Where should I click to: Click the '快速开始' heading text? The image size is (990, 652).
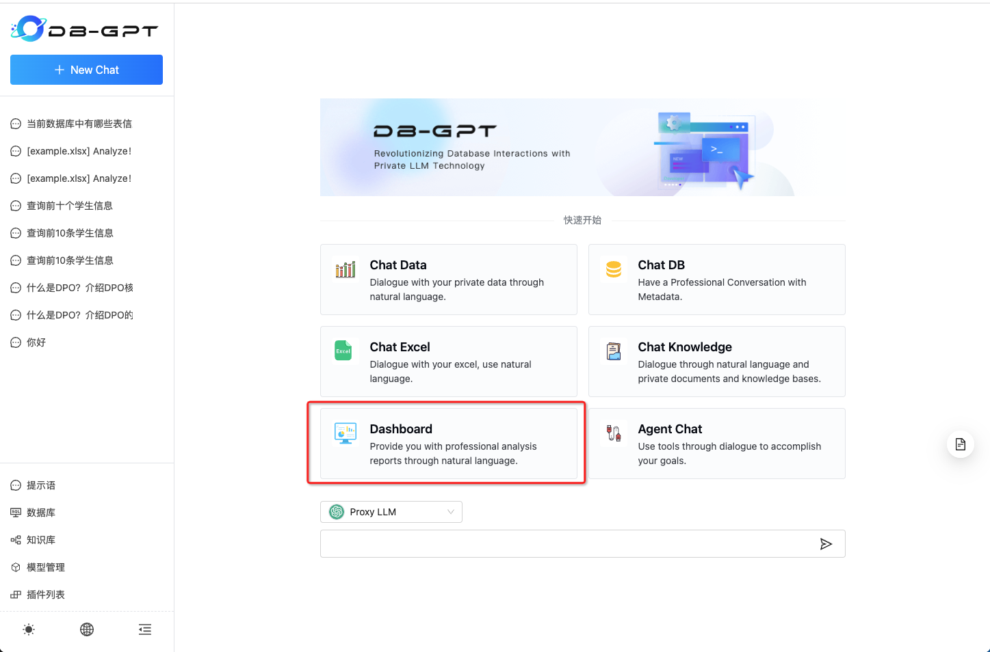point(582,220)
